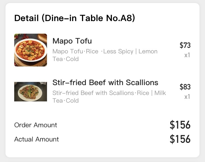Click the $83 Stir-fried Beef price

[185, 87]
